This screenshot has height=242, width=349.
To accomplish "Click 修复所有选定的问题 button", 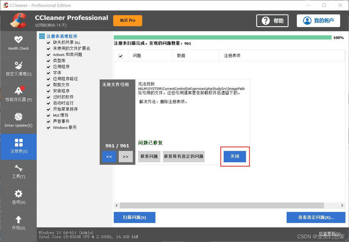I will click(183, 156).
